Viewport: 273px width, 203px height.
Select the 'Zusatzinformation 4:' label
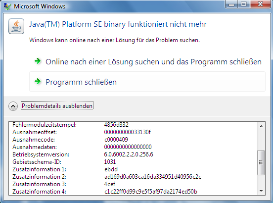[x=39, y=192]
